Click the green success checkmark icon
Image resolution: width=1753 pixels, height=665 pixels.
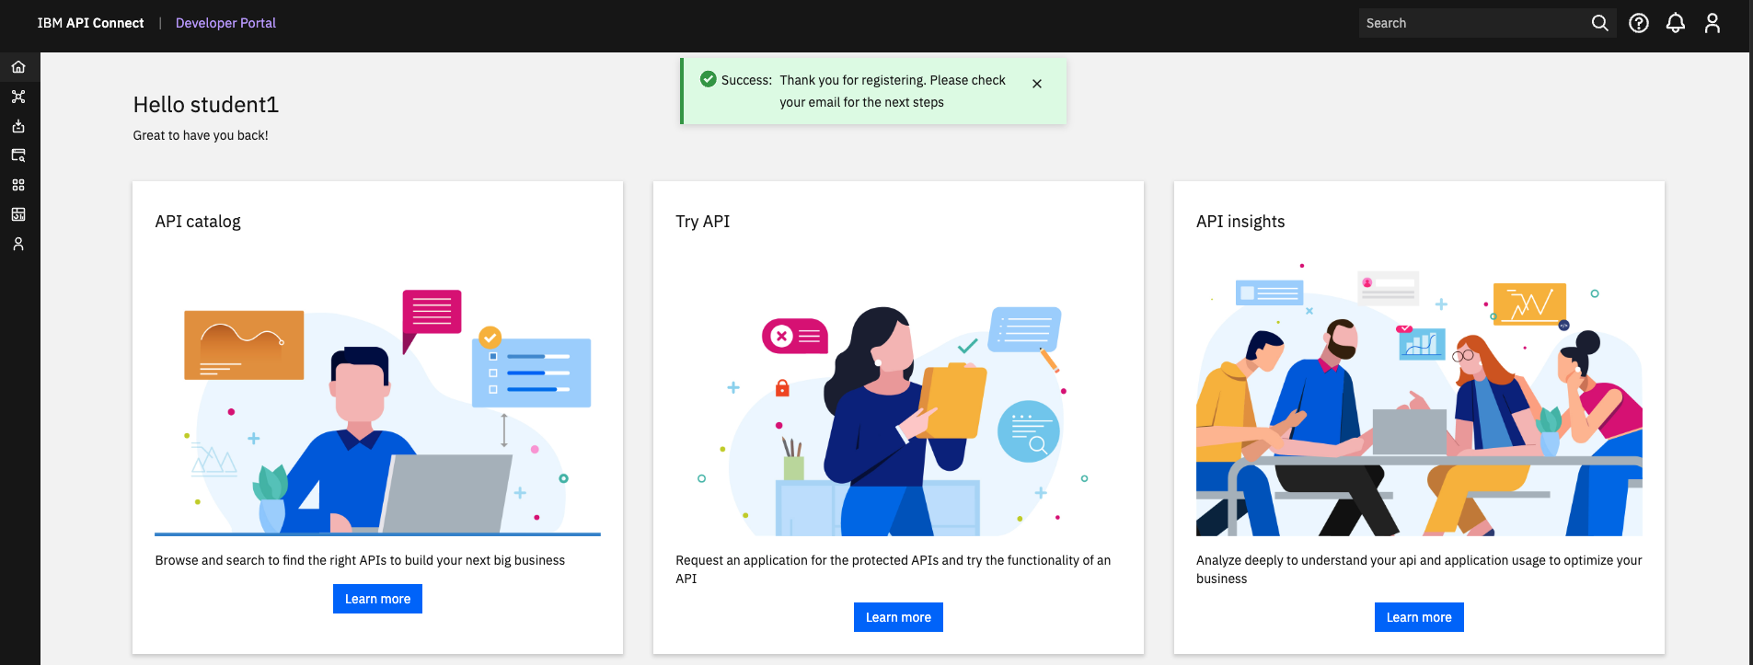[x=709, y=79]
